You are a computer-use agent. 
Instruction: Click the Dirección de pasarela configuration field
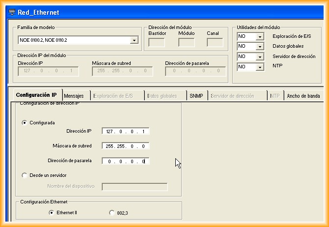click(126, 161)
